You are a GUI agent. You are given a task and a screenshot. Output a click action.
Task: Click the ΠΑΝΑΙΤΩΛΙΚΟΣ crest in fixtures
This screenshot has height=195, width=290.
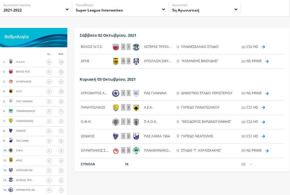point(116,107)
